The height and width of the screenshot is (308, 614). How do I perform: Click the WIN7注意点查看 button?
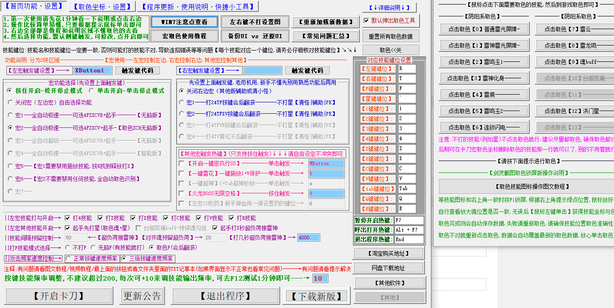184,22
